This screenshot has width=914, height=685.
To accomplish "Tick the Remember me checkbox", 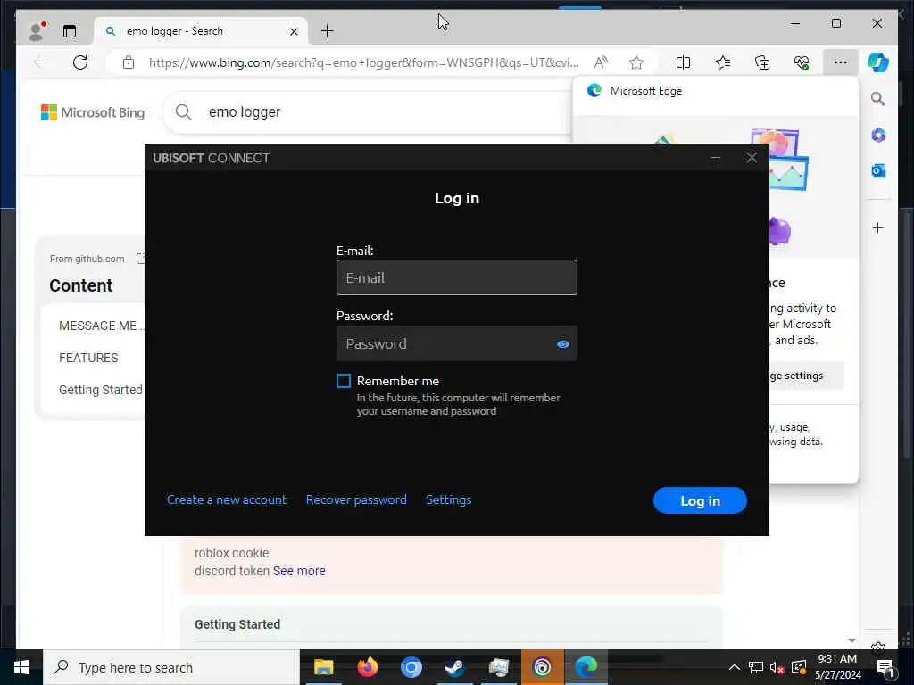I will point(344,381).
